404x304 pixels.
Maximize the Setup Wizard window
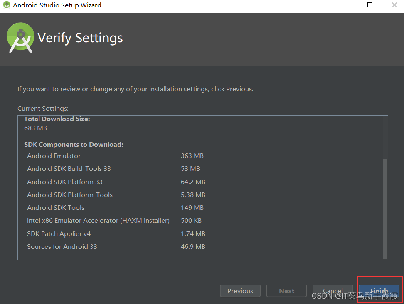(x=370, y=5)
